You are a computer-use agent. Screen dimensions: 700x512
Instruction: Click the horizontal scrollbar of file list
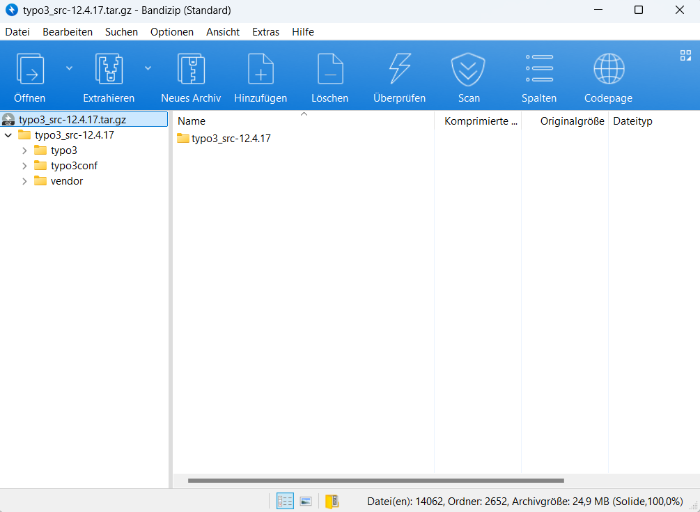[376, 481]
